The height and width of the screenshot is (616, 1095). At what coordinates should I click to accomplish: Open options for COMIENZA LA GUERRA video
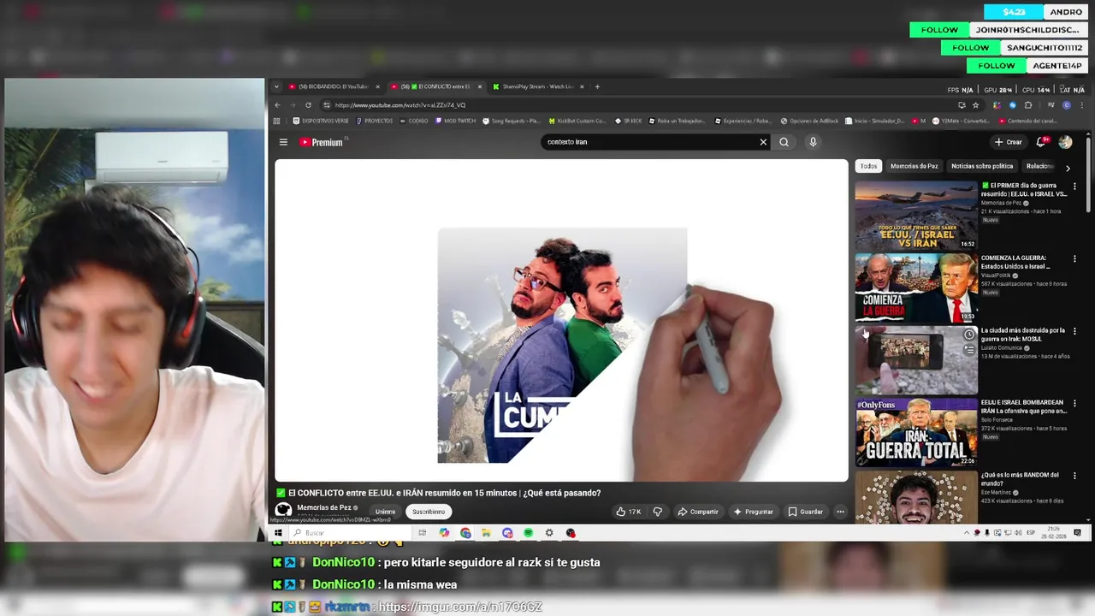[x=1074, y=258]
